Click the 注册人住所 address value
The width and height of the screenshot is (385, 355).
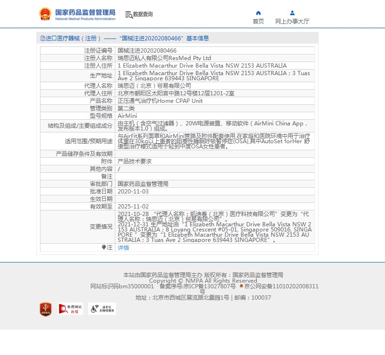202,66
